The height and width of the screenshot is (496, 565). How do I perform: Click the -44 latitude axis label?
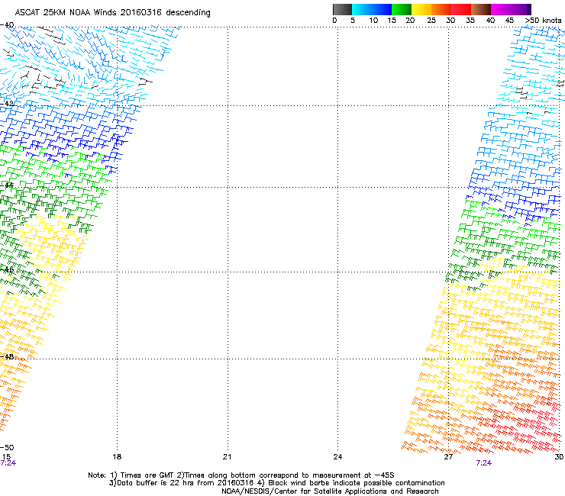(x=7, y=185)
